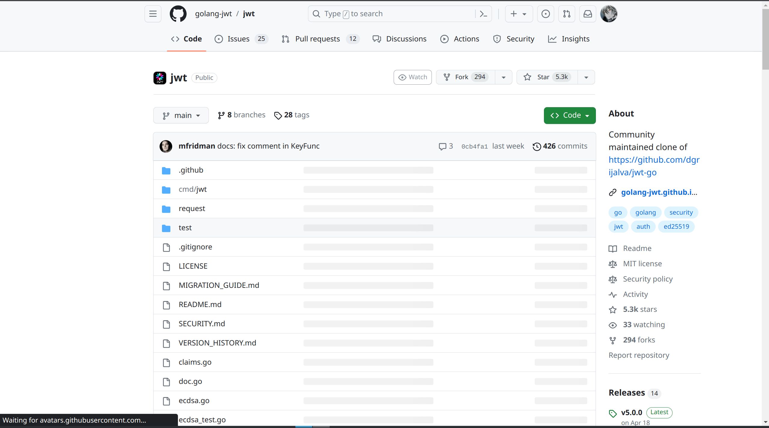Open notifications inbox icon
The height and width of the screenshot is (428, 769).
(587, 14)
